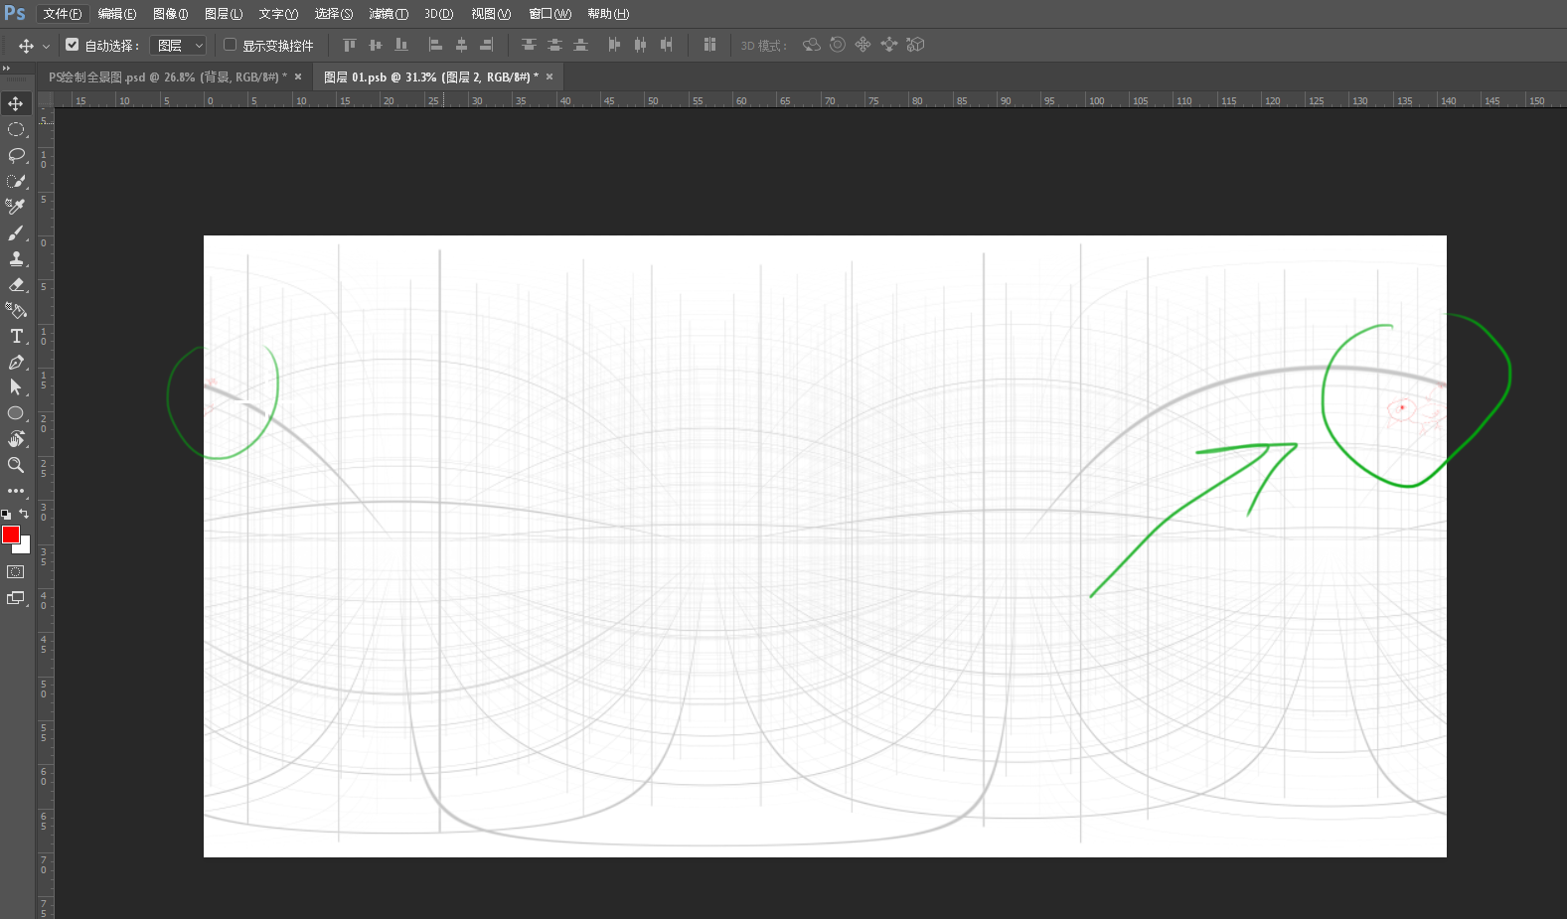Open the 图层 auto-select dropdown
The height and width of the screenshot is (919, 1567).
pyautogui.click(x=178, y=45)
